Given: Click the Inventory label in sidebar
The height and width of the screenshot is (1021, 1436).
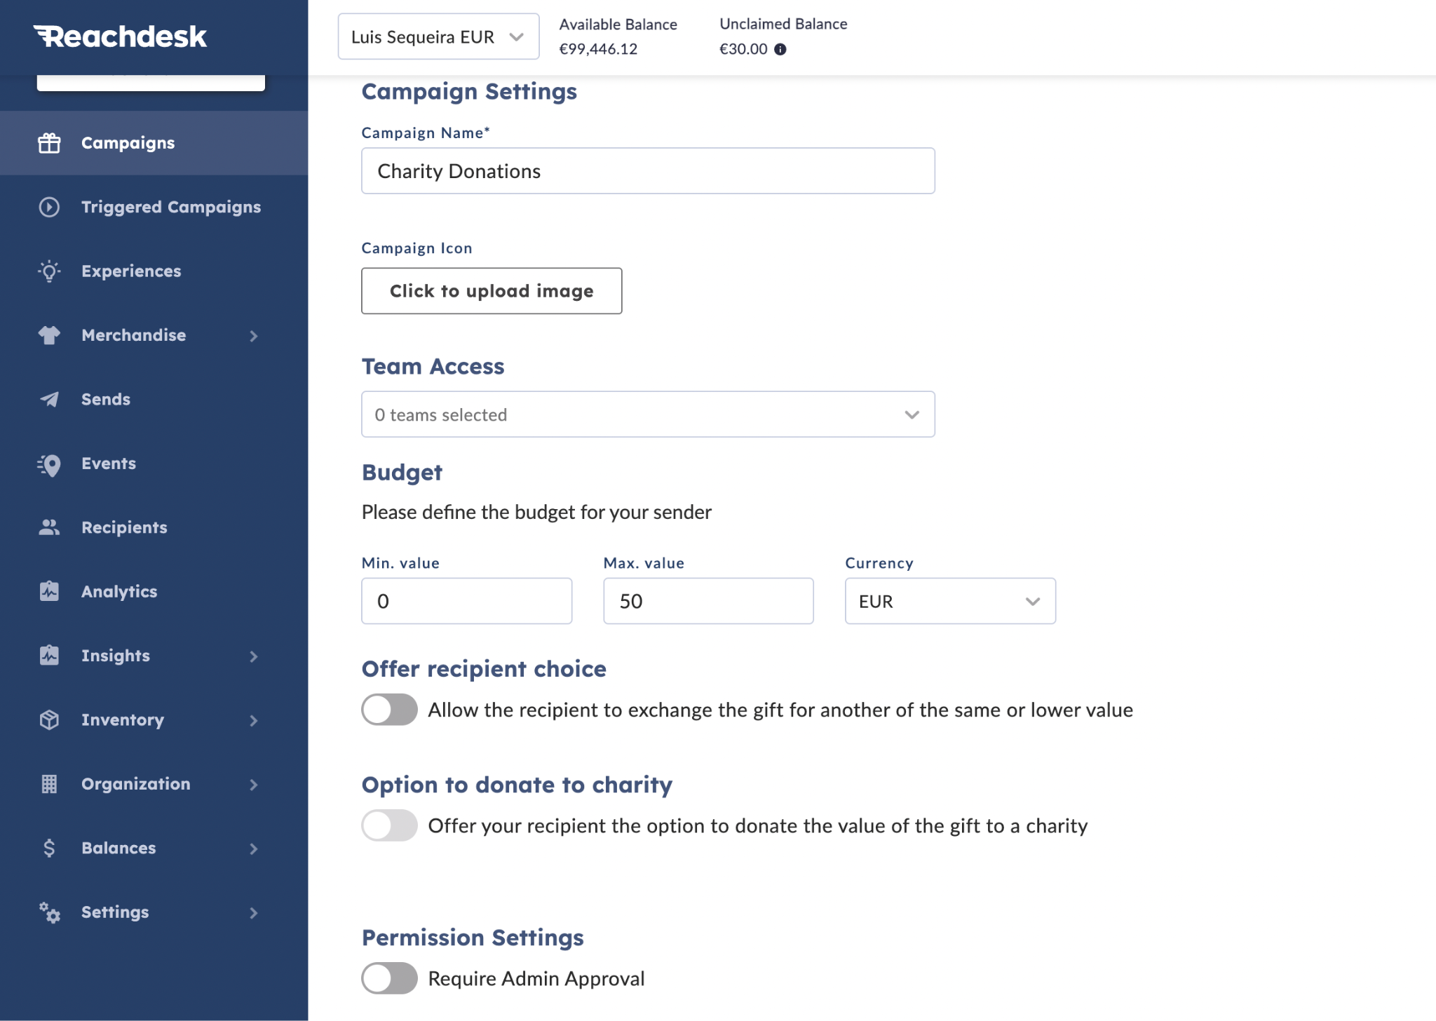Looking at the screenshot, I should 123,720.
